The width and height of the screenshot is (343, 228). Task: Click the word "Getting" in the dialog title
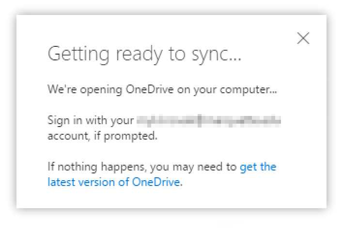(77, 55)
